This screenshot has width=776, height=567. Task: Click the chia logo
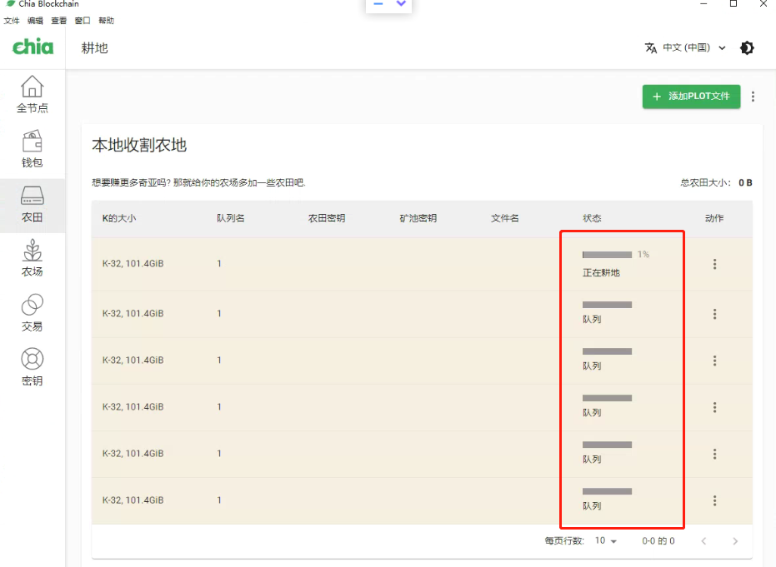[x=33, y=47]
